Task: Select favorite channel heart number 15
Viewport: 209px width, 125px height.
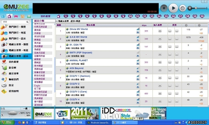Action: (x=166, y=16)
